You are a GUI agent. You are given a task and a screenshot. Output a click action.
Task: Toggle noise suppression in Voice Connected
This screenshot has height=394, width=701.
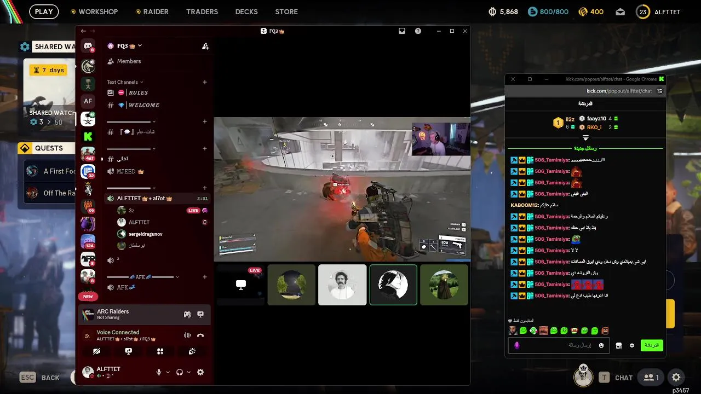pos(187,335)
